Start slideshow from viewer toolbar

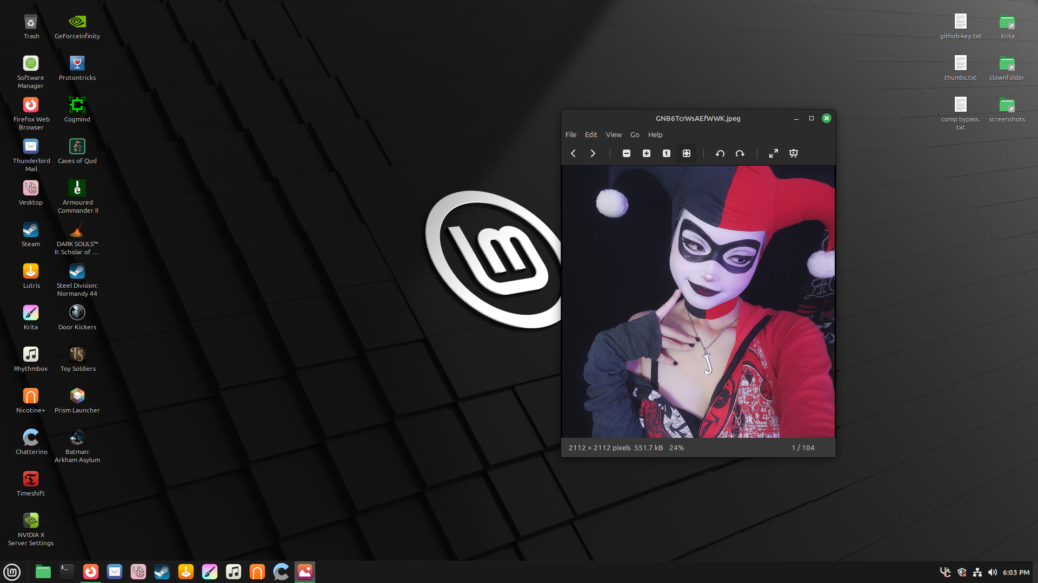click(x=794, y=153)
